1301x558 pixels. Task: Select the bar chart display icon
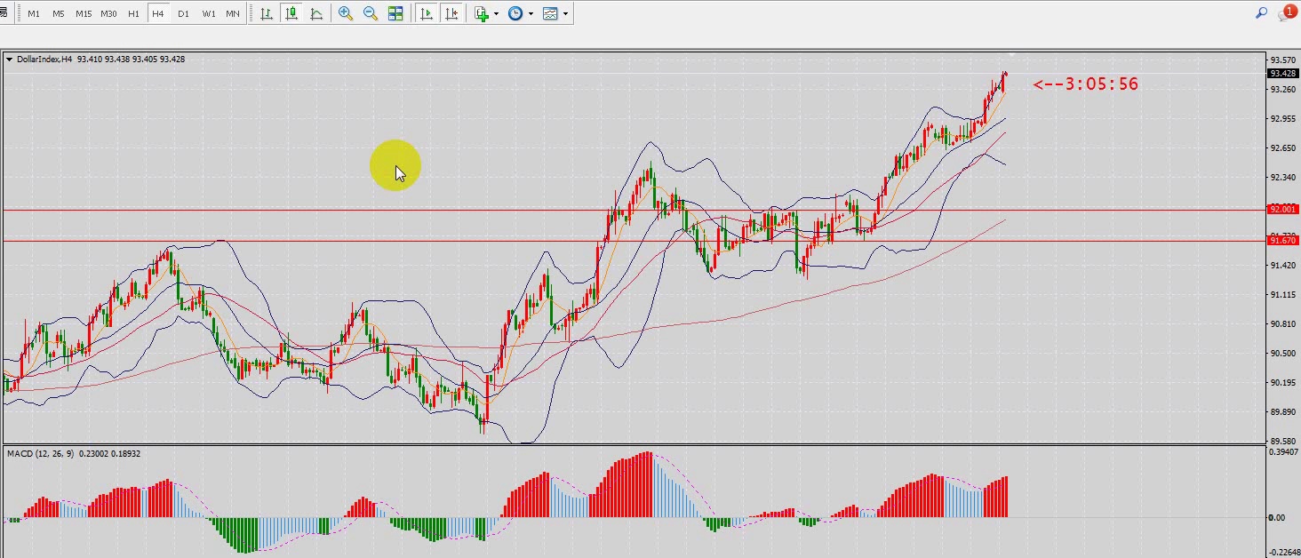point(267,13)
